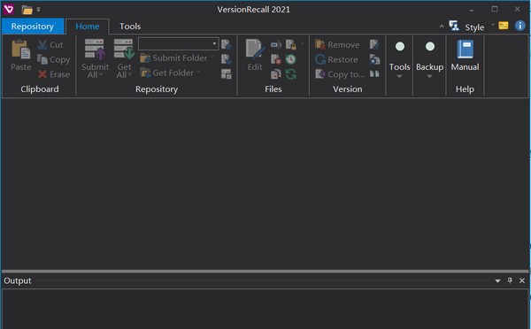Click the Restore version button
Screen dimensions: 531x329
click(336, 59)
